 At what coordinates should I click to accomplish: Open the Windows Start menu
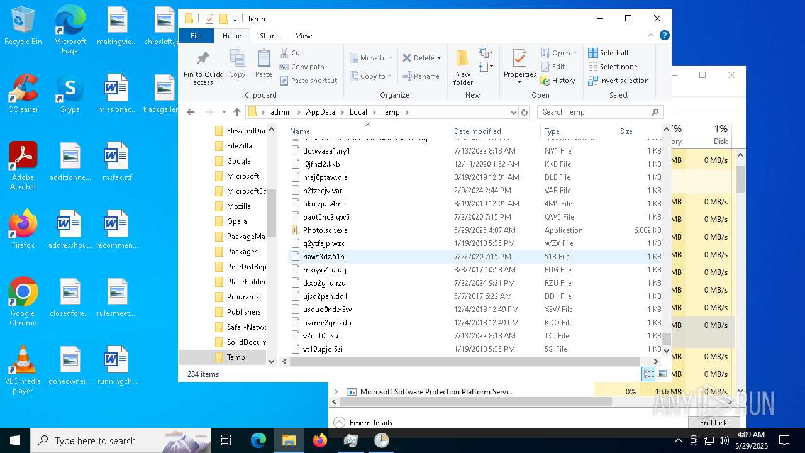tap(15, 440)
